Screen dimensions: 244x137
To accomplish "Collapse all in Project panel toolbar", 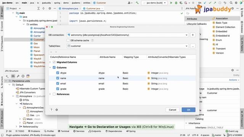I will pos(43,8).
